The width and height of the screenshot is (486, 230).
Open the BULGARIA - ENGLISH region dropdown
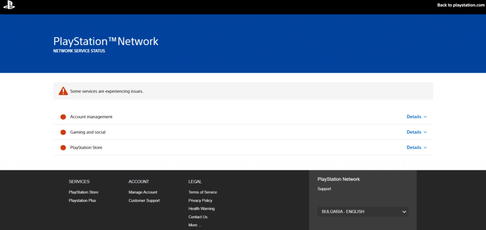363,212
